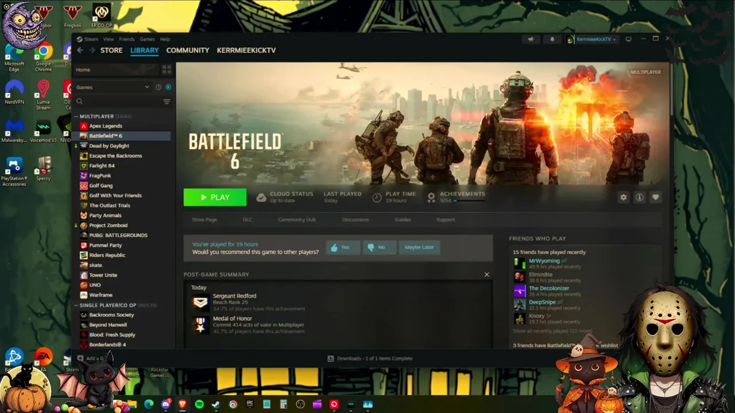This screenshot has width=735, height=413.
Task: Click the achievements progress bar
Action: coord(470,201)
